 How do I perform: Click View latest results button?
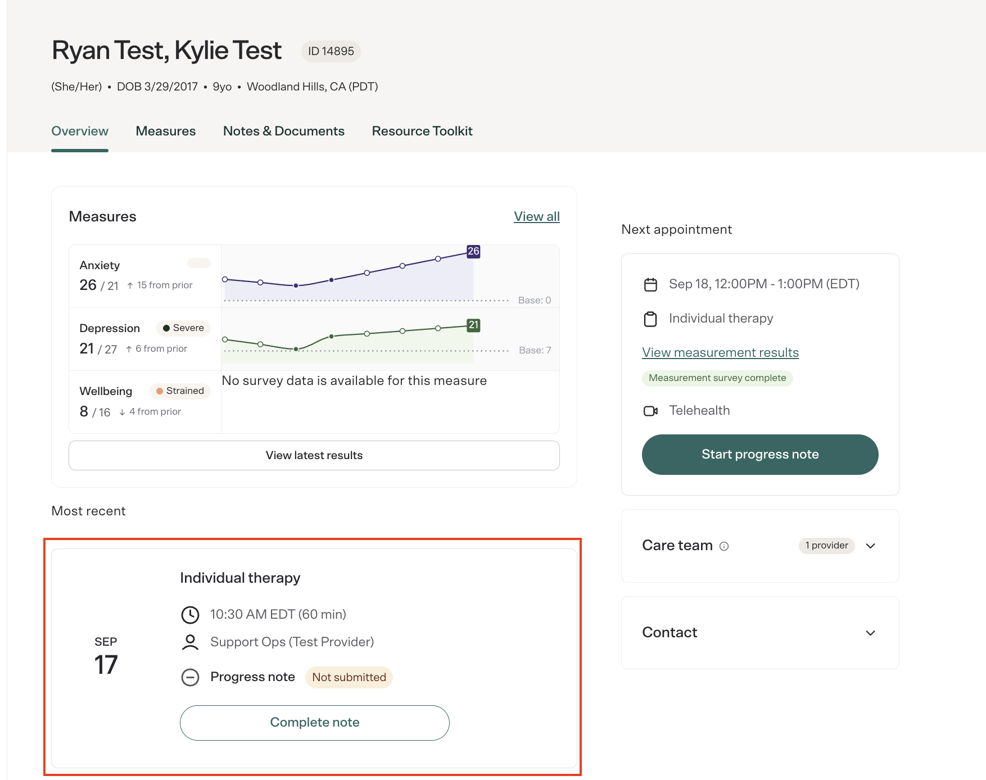314,455
